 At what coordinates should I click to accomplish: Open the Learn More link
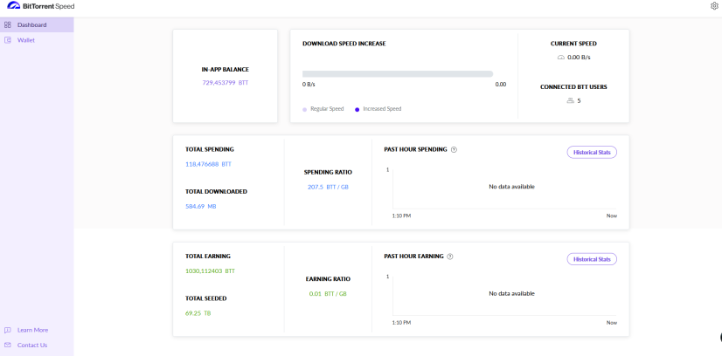32,330
